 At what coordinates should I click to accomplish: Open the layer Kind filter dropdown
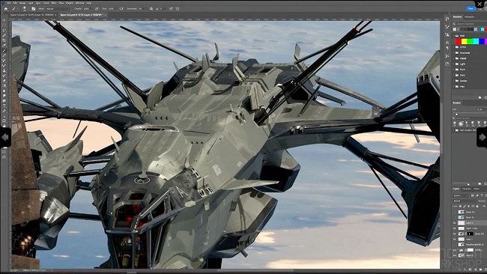(461, 195)
